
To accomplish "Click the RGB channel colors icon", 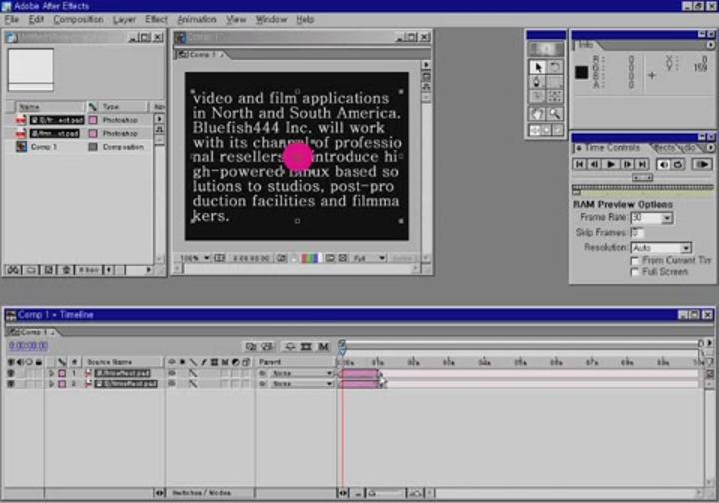I will [309, 258].
